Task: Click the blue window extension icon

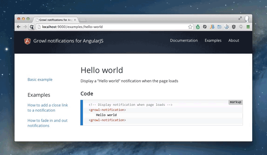Action: click(x=219, y=27)
